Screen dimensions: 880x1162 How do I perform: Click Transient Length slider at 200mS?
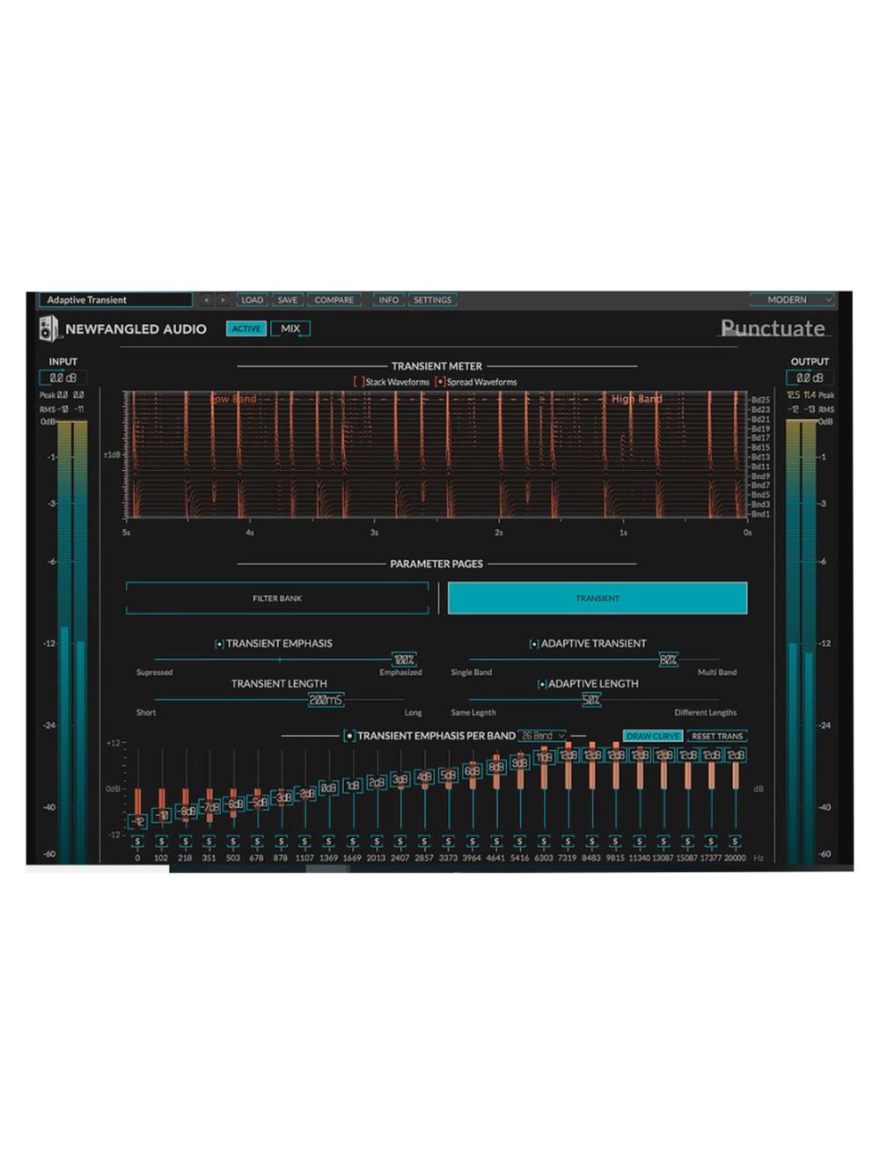pyautogui.click(x=326, y=700)
